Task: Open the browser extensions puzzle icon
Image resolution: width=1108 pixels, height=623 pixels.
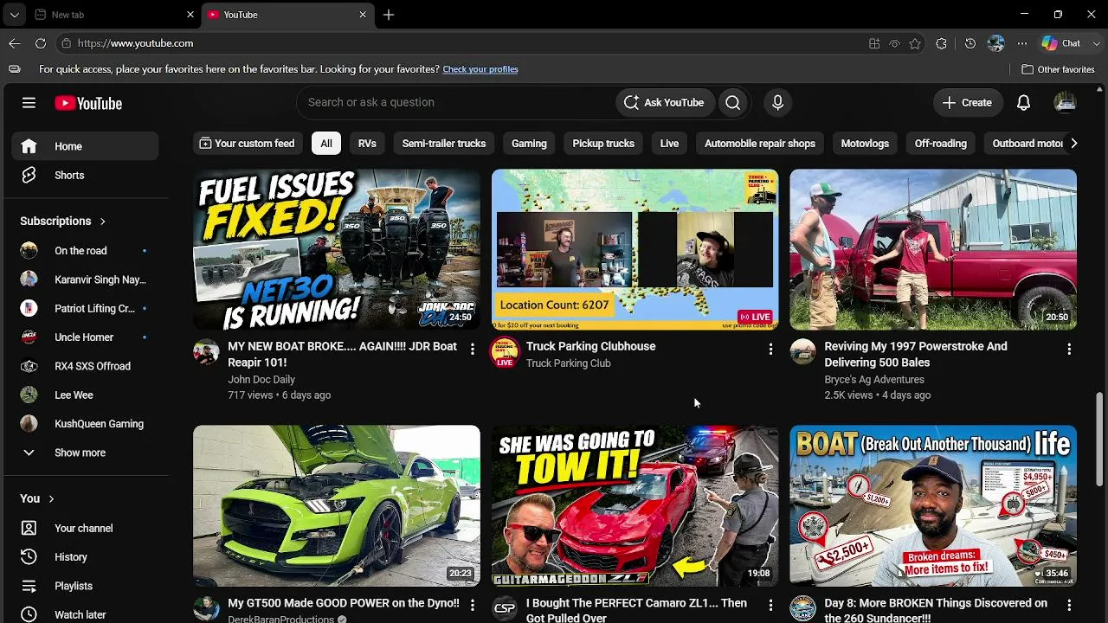Action: pos(942,43)
